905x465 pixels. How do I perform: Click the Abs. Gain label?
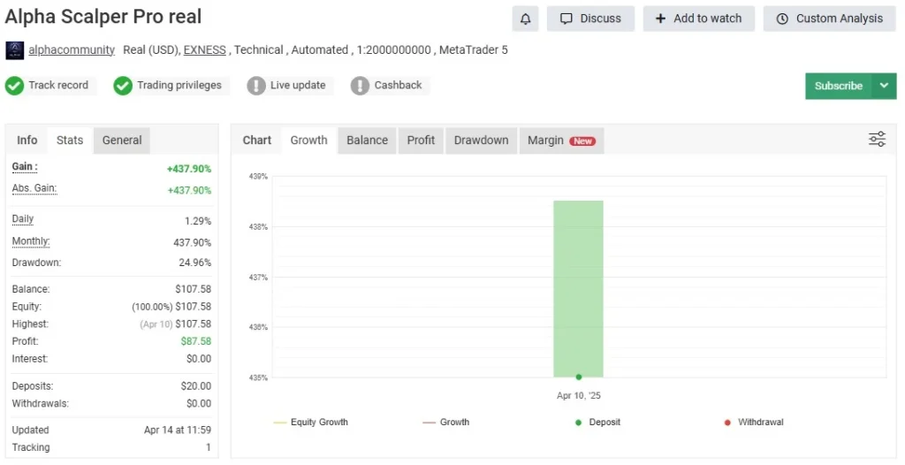pos(34,188)
